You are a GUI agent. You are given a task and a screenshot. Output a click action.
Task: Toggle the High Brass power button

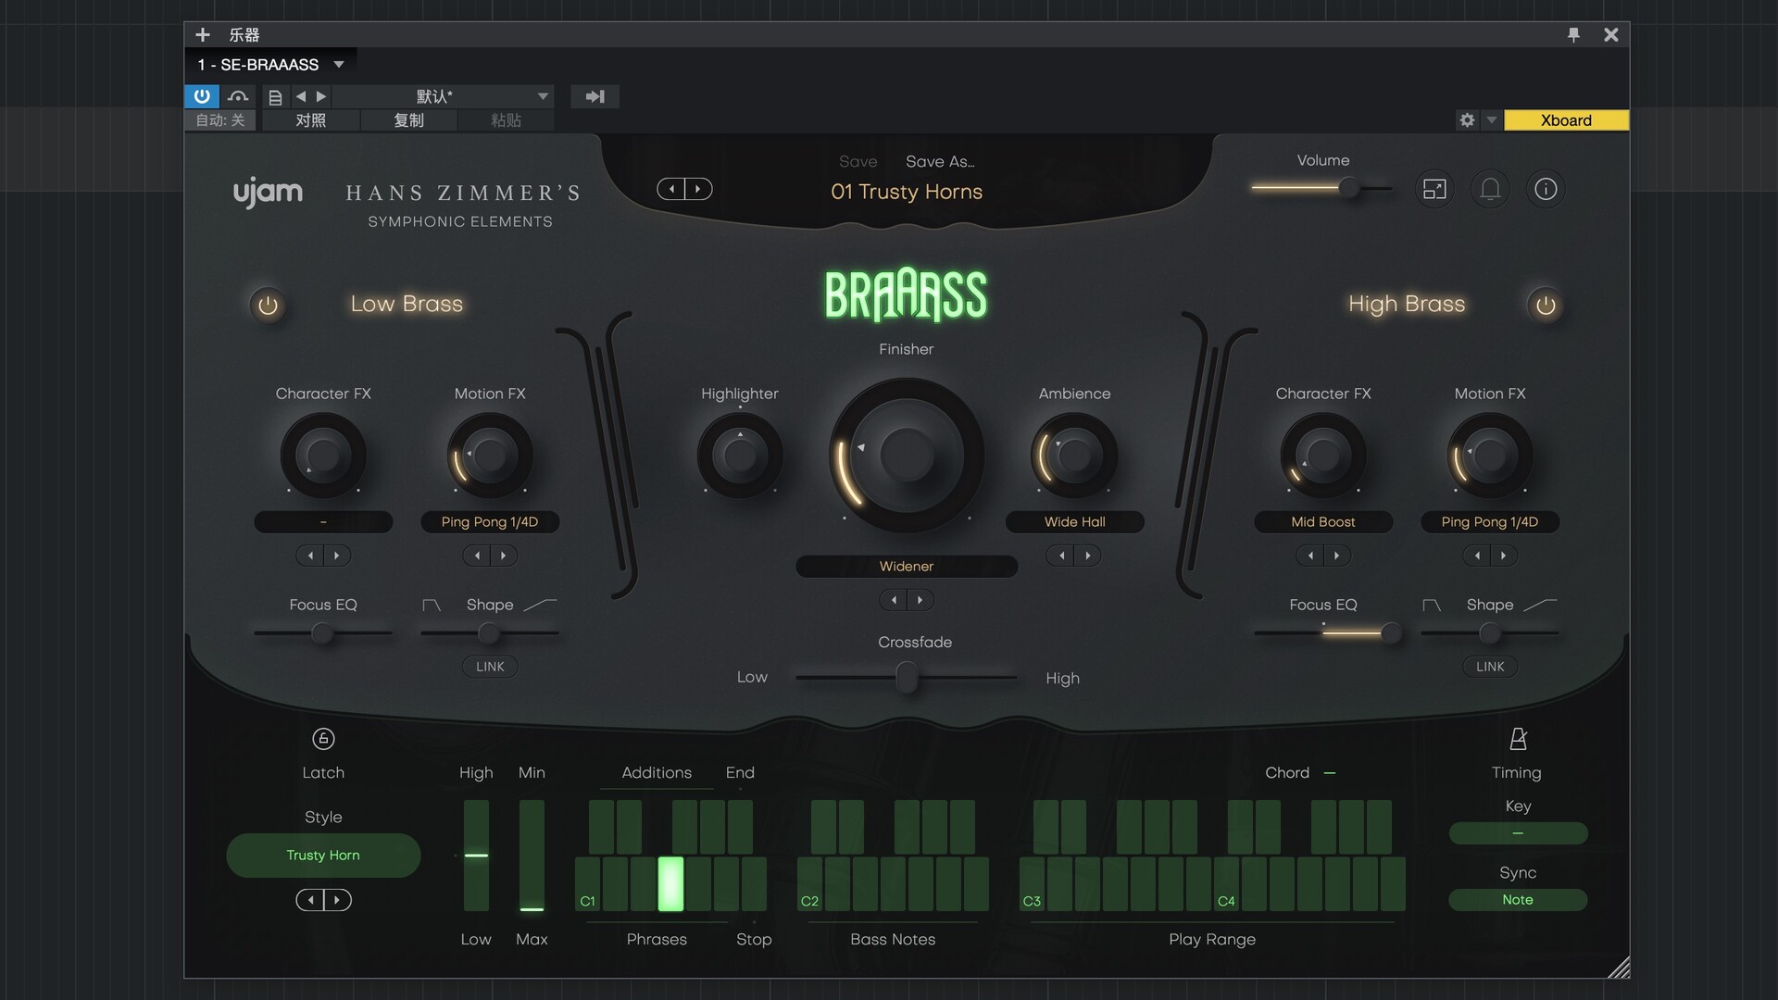click(1546, 305)
